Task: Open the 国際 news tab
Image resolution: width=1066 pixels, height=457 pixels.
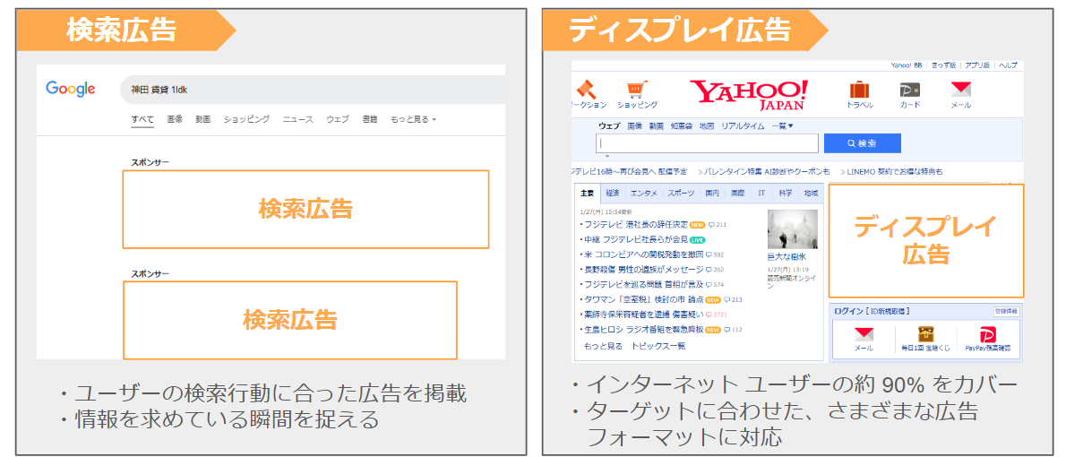Action: pyautogui.click(x=737, y=194)
